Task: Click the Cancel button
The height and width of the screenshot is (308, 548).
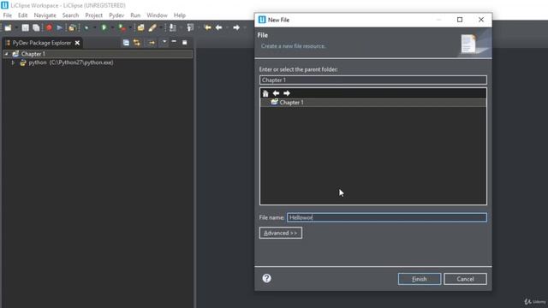Action: (465, 279)
